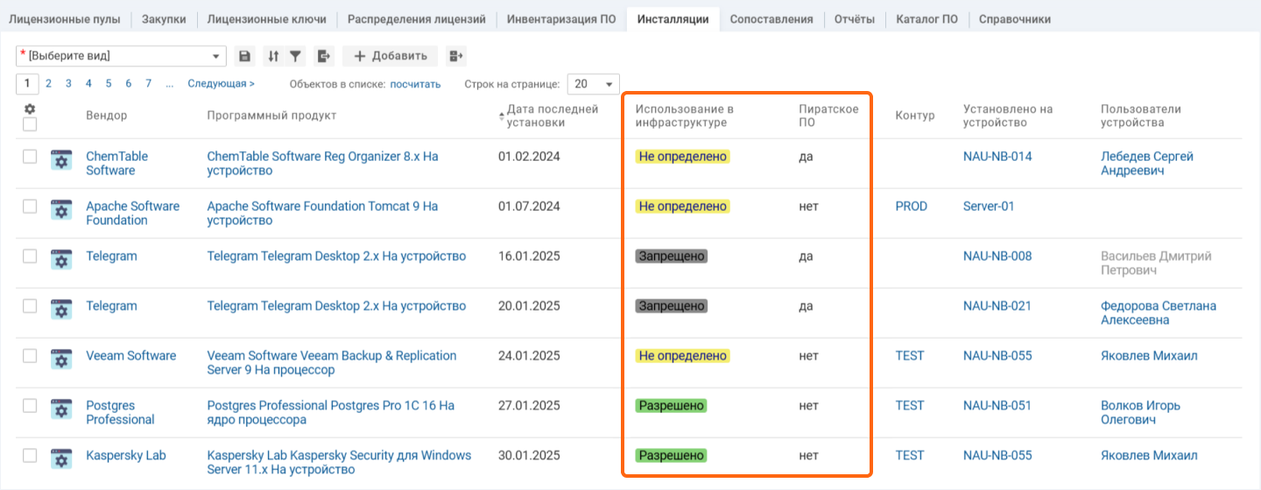The image size is (1261, 490).
Task: Click the installation icon in Kaspersky Lab row
Action: pyautogui.click(x=60, y=459)
